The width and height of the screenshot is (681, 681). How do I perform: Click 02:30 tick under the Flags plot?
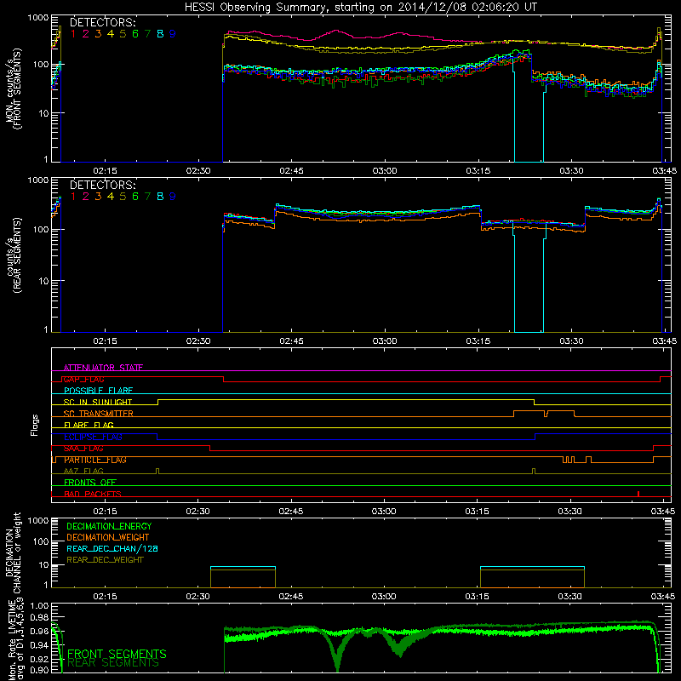(x=198, y=512)
